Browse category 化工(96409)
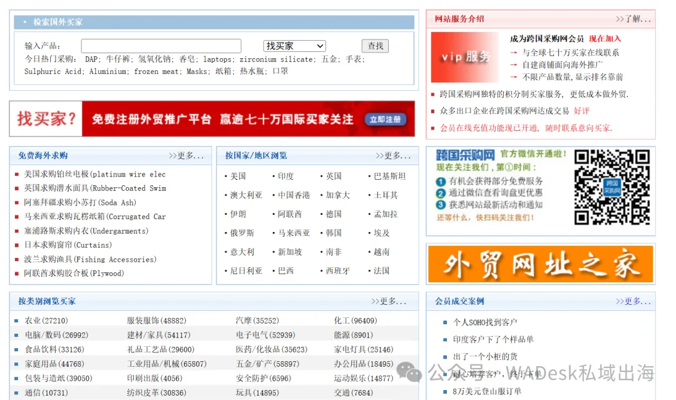This screenshot has height=400, width=676. tap(356, 321)
